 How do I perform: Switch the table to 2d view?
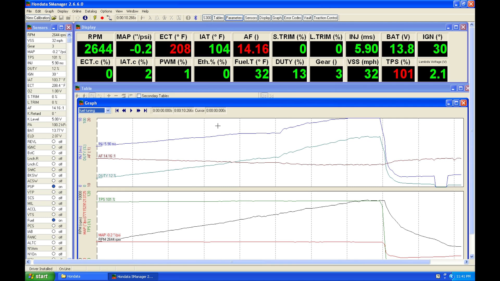[264, 96]
